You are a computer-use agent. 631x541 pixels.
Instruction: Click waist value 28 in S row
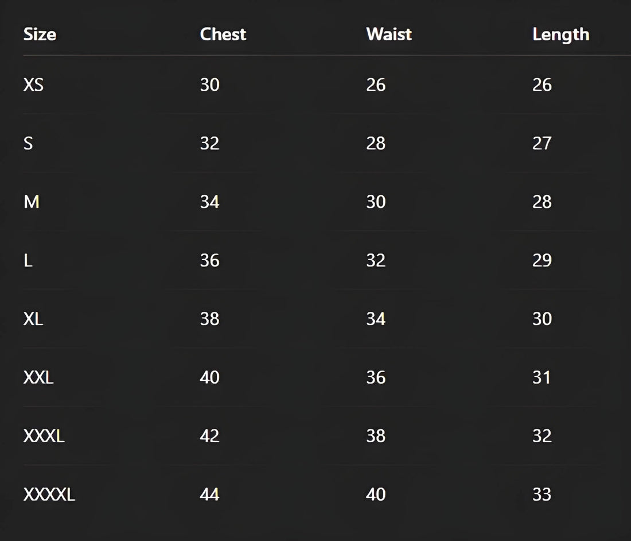tap(376, 143)
